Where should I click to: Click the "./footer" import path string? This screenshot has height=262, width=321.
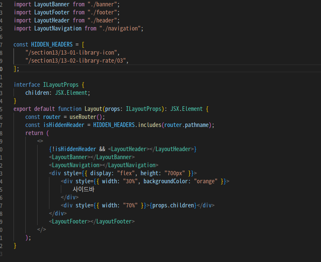pyautogui.click(x=102, y=12)
